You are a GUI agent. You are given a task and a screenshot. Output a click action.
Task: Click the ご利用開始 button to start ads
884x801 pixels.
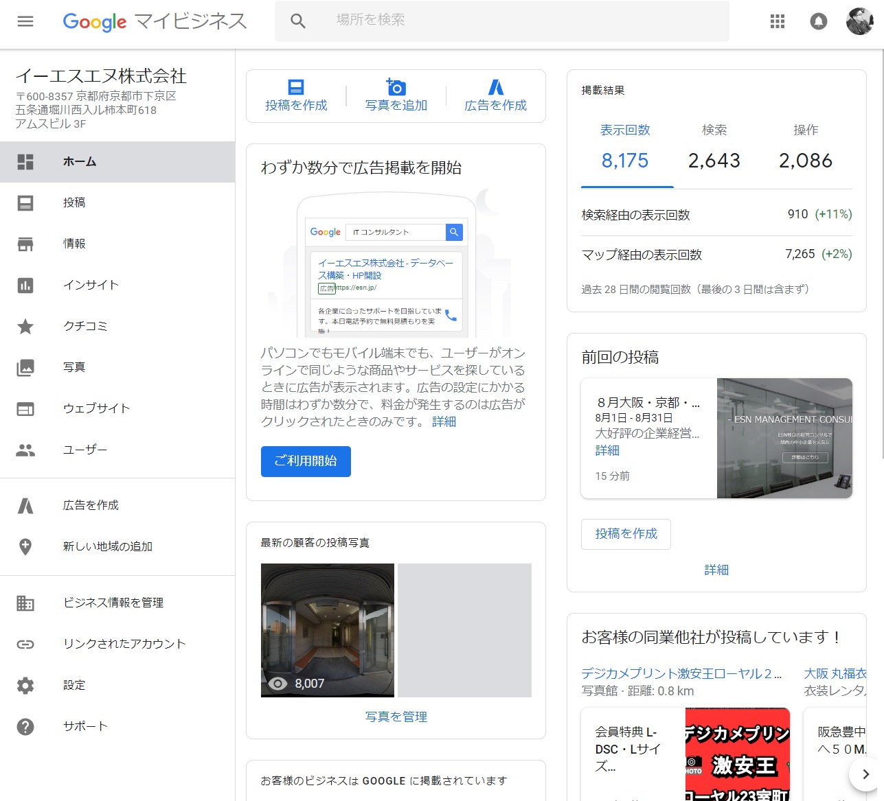pyautogui.click(x=306, y=461)
